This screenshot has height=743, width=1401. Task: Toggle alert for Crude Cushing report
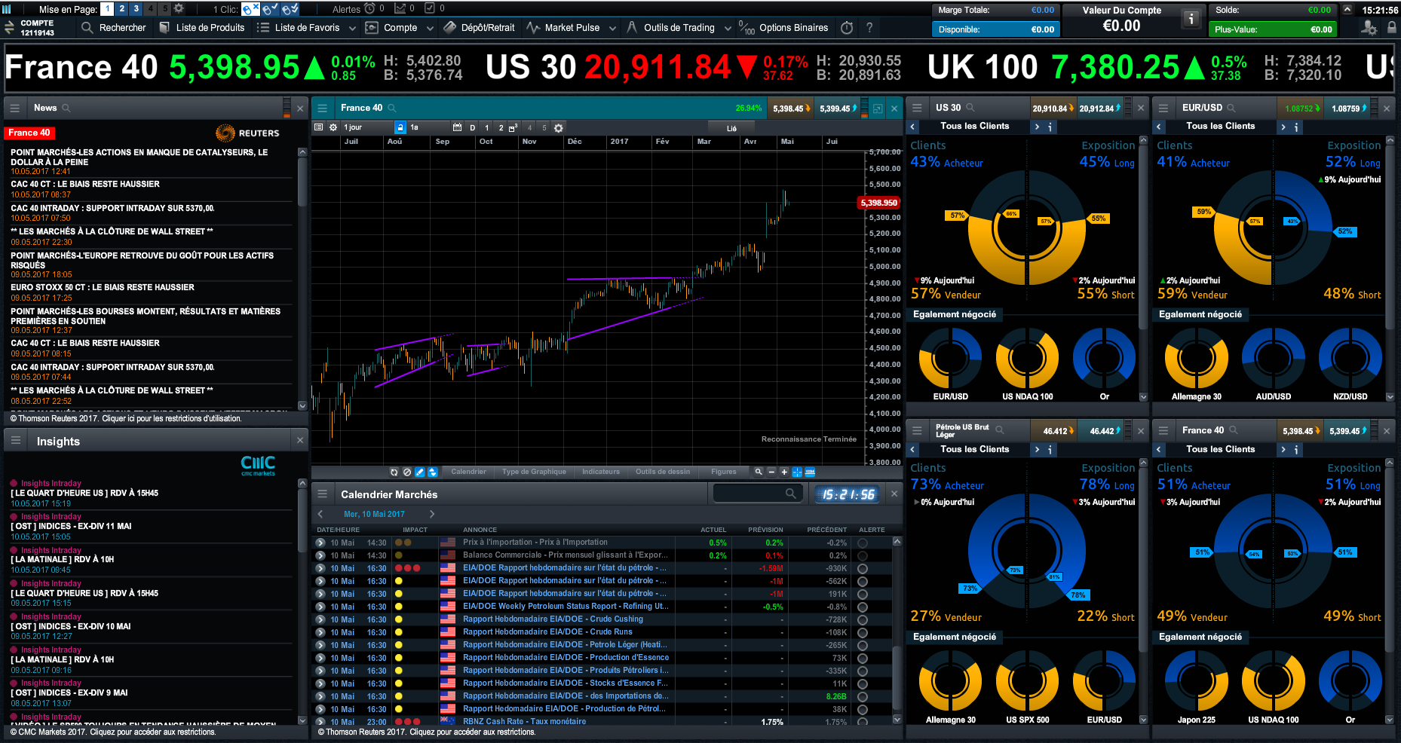tap(862, 619)
